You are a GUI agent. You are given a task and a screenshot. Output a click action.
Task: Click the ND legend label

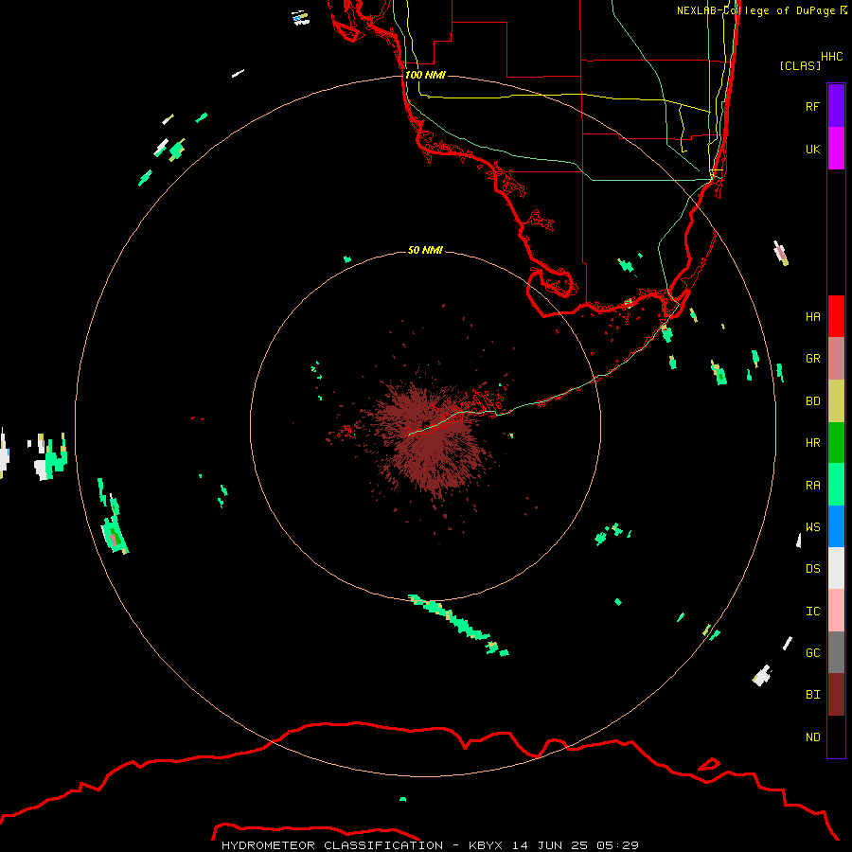click(812, 737)
